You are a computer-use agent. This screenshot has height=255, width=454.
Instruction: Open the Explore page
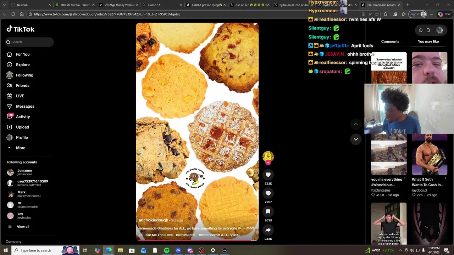23,65
